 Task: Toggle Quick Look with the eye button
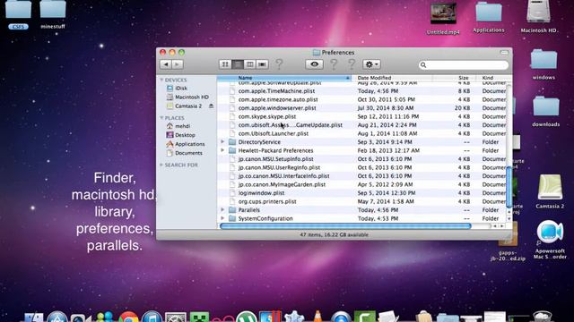[x=315, y=64]
